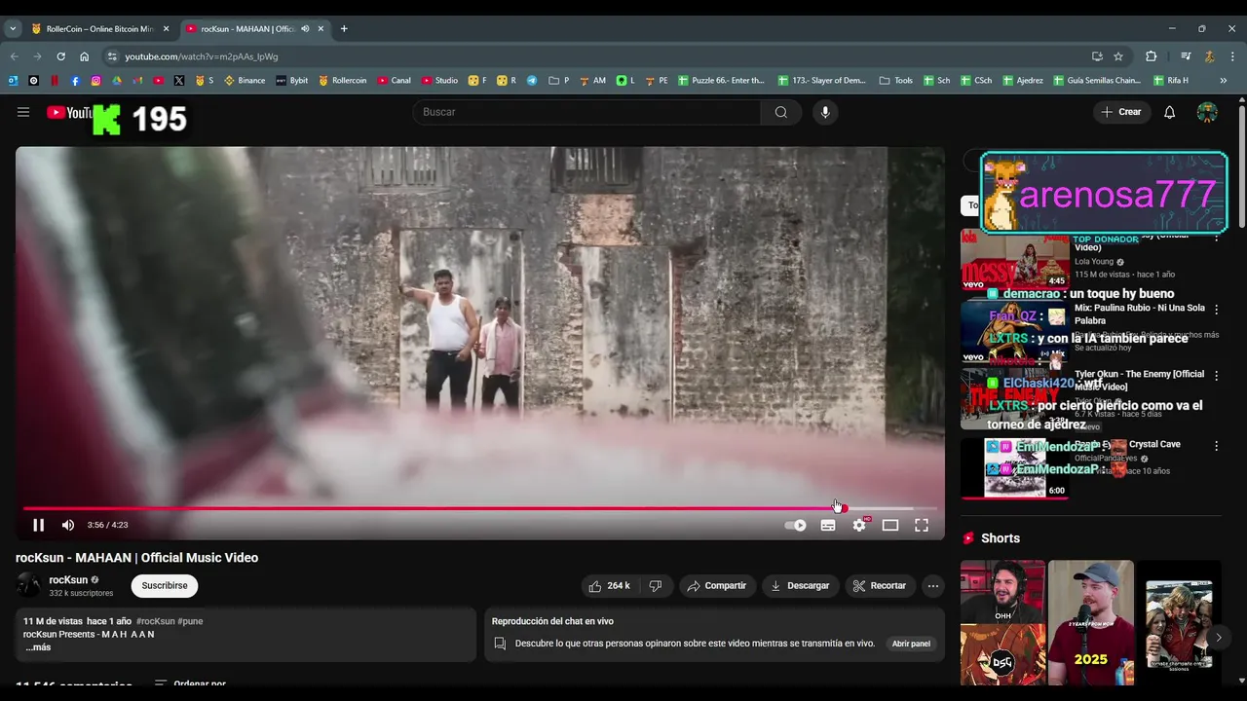Open rocKsun channel avatar

[28, 585]
